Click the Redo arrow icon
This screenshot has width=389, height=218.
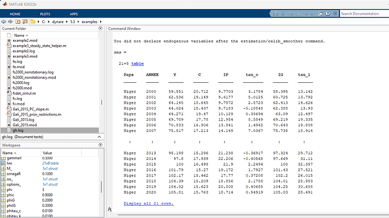(x=312, y=14)
